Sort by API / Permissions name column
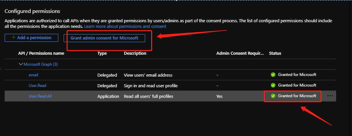 pos(41,53)
